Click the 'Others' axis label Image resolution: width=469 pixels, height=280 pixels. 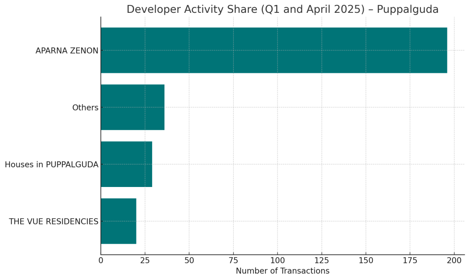point(85,108)
